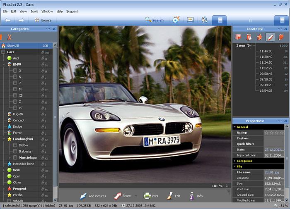
Task: Click the Search magnifier button
Action: tap(154, 20)
